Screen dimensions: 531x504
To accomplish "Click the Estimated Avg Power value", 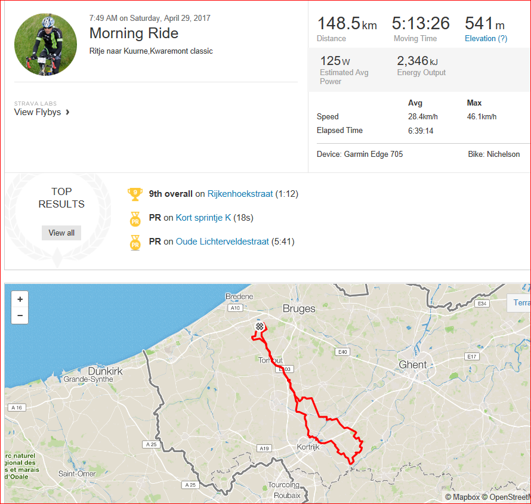I will 335,61.
